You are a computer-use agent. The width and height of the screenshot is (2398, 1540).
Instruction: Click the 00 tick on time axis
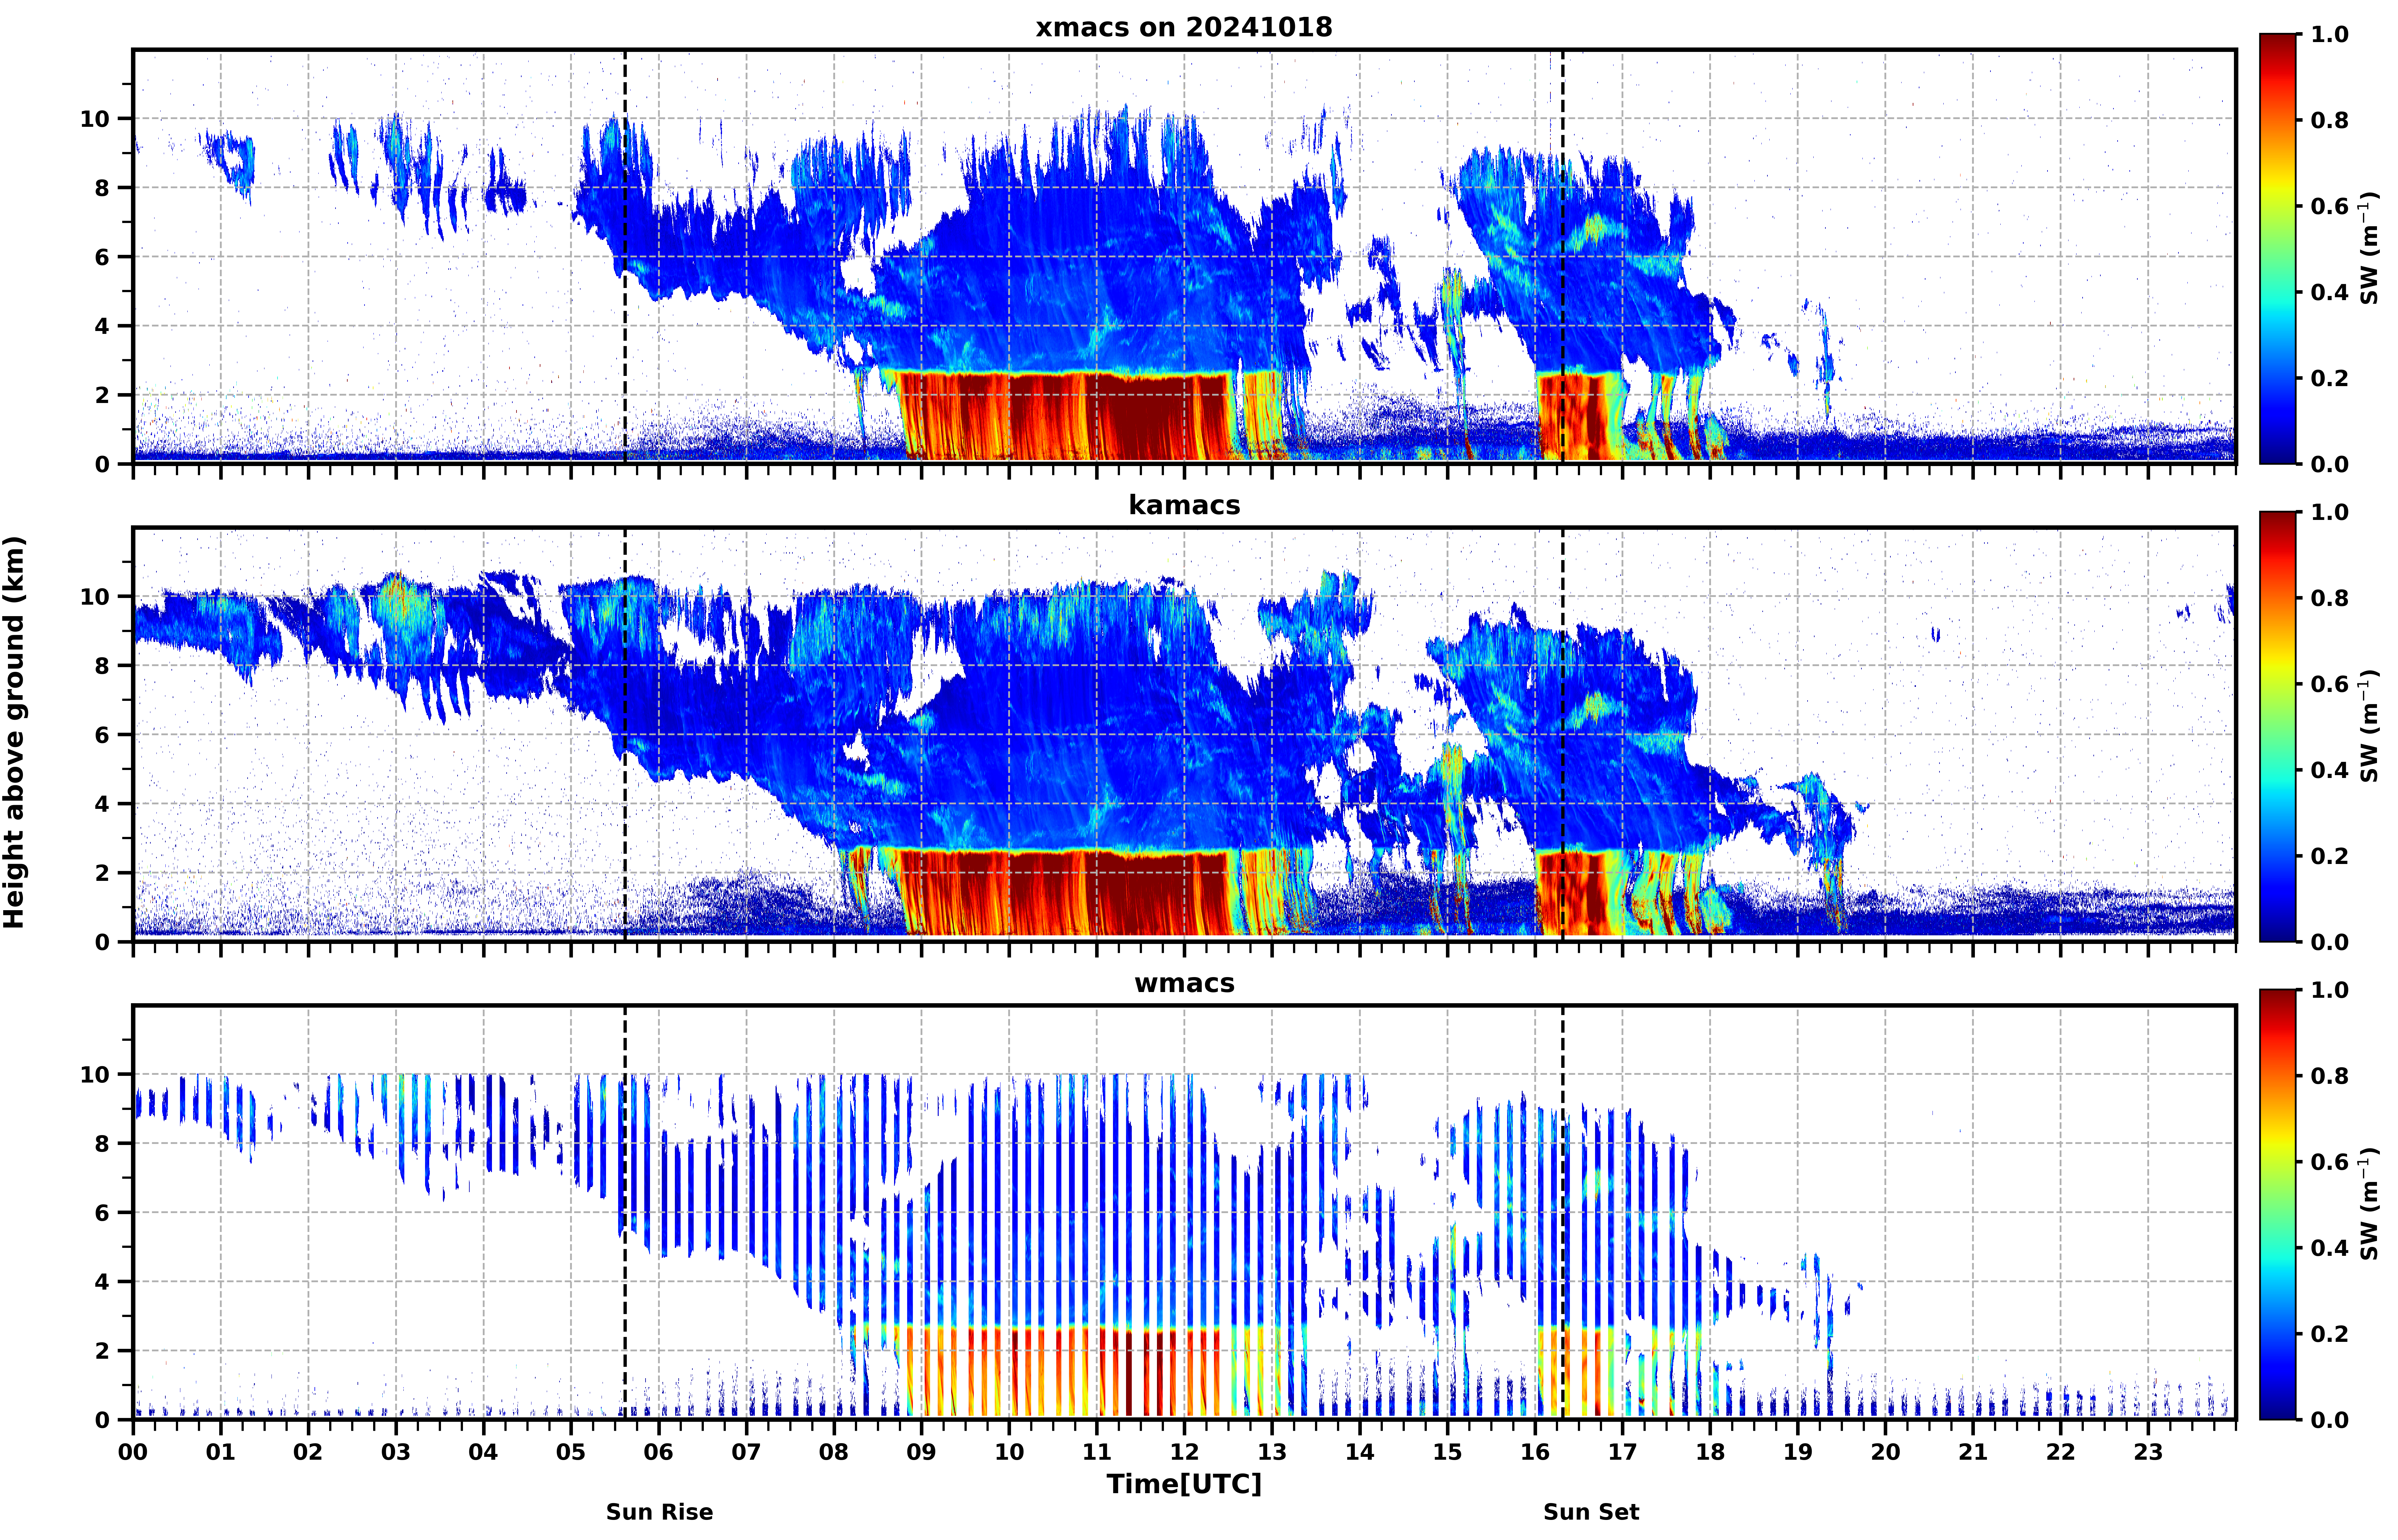click(x=133, y=1451)
